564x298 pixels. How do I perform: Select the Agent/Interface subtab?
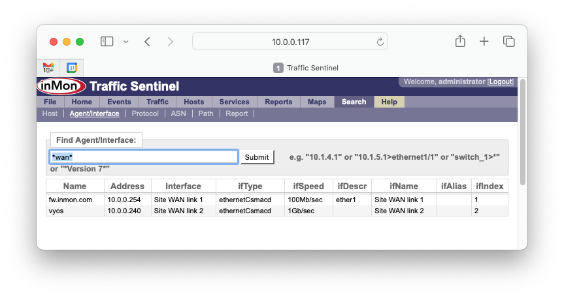point(94,114)
